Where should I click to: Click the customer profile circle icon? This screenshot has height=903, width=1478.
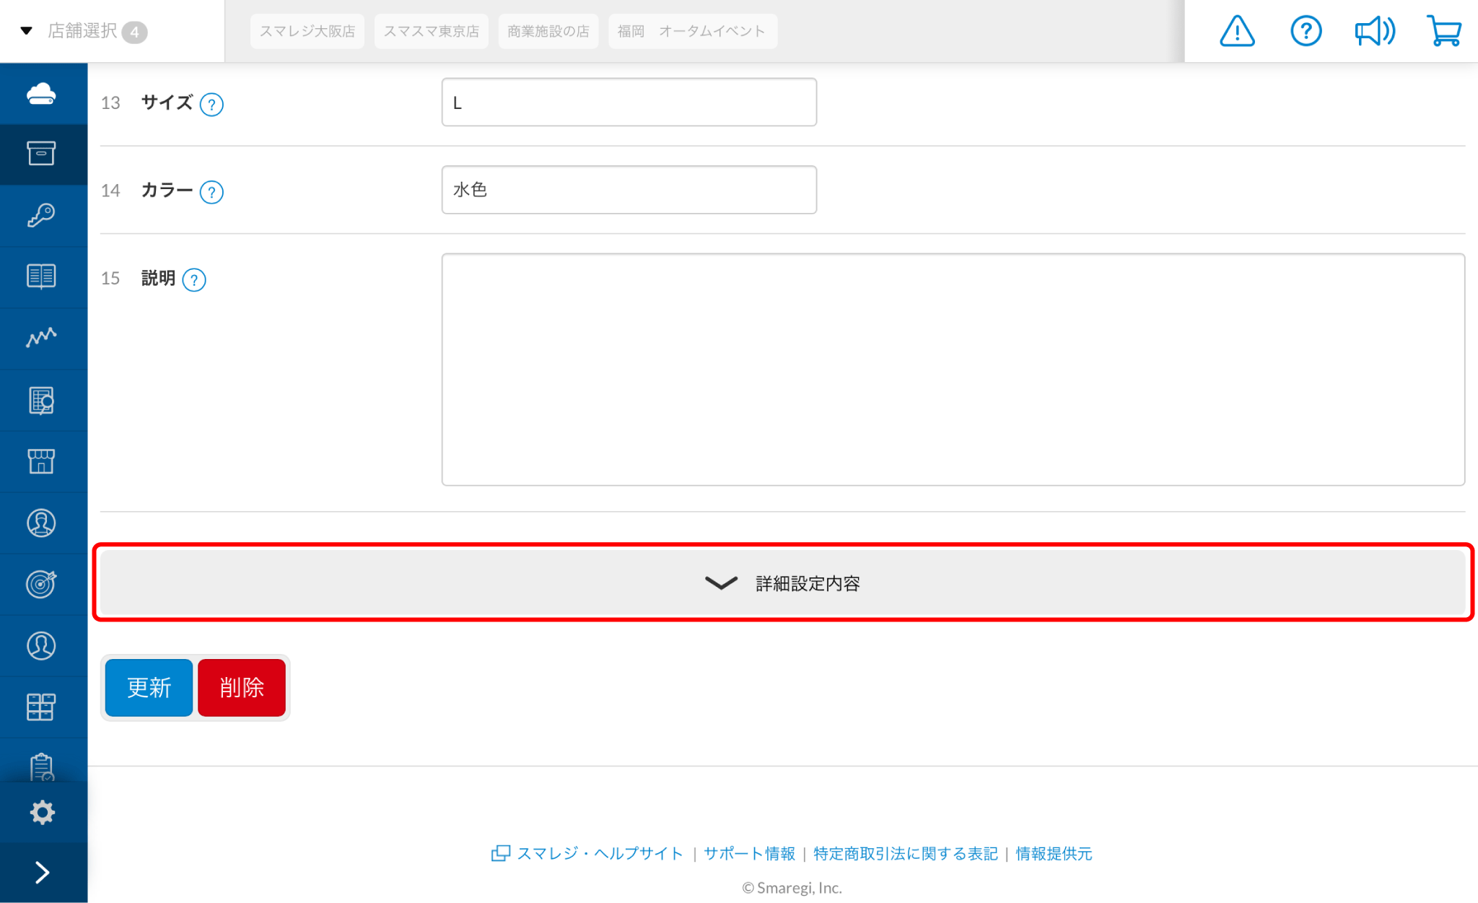pyautogui.click(x=42, y=645)
